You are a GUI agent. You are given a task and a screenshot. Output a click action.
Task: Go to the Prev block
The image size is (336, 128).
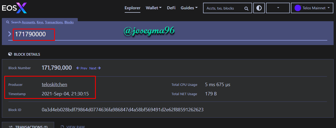pos(82,68)
